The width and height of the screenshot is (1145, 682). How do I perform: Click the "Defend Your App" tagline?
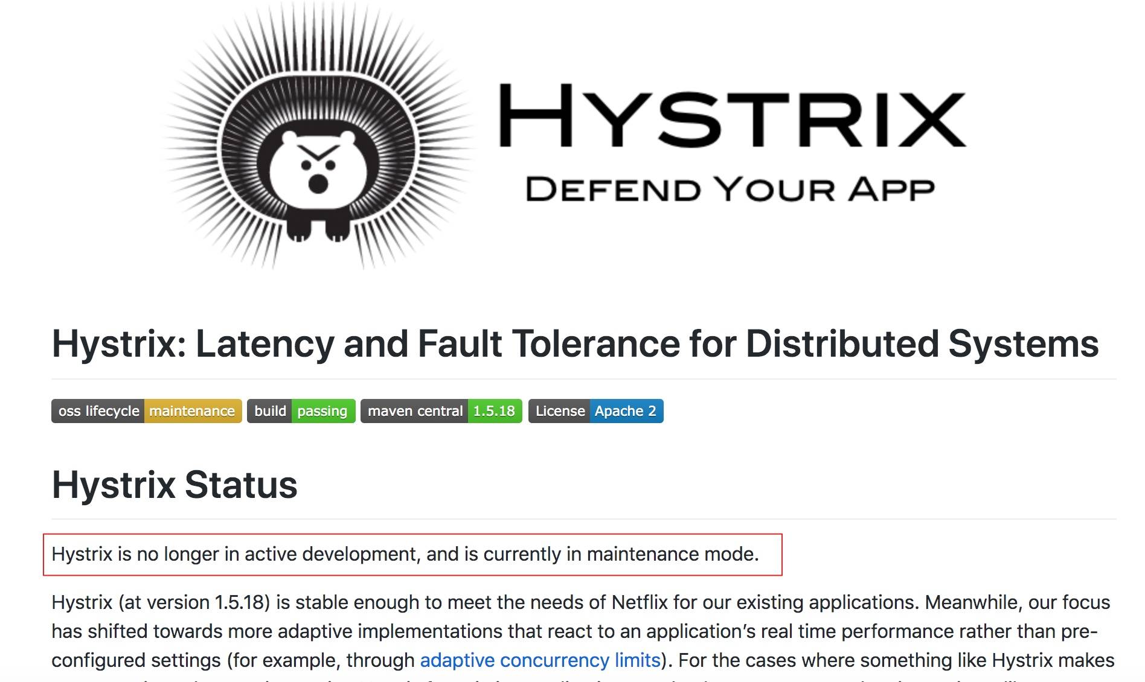pyautogui.click(x=730, y=190)
